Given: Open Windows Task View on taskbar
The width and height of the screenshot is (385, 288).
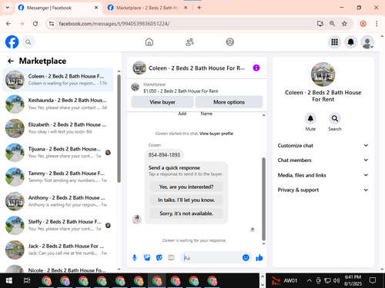Looking at the screenshot, I should (x=27, y=281).
